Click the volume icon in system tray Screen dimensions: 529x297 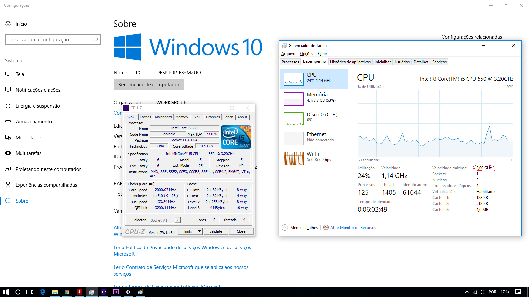(482, 292)
